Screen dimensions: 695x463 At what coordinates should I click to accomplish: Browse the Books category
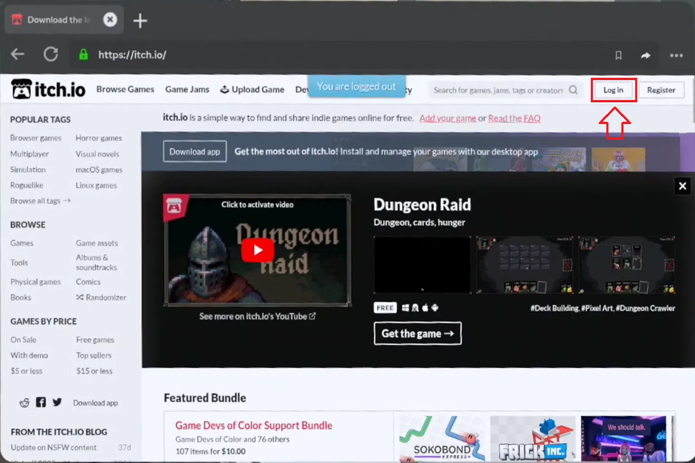click(21, 297)
